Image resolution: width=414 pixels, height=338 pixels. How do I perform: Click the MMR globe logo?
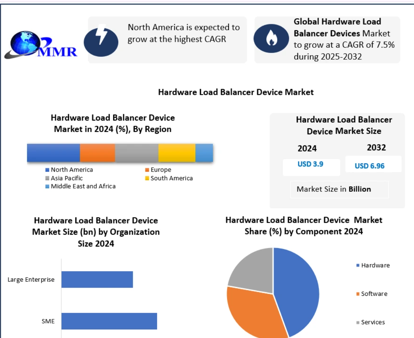(40, 45)
